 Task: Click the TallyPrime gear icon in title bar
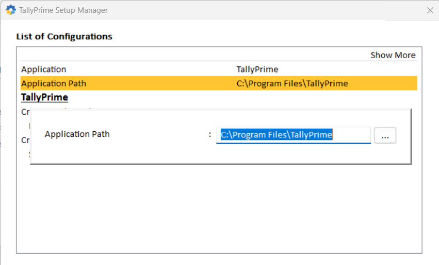coord(11,10)
